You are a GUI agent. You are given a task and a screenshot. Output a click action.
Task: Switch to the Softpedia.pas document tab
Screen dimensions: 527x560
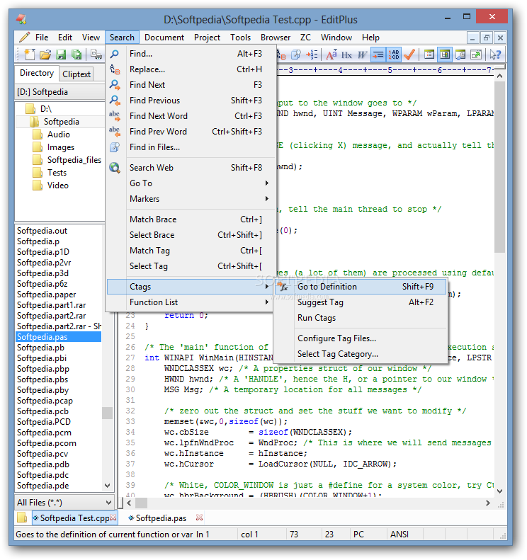[x=161, y=518]
